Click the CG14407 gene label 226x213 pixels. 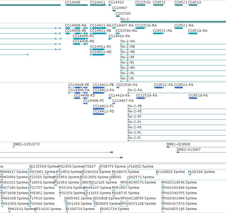[x=120, y=8]
